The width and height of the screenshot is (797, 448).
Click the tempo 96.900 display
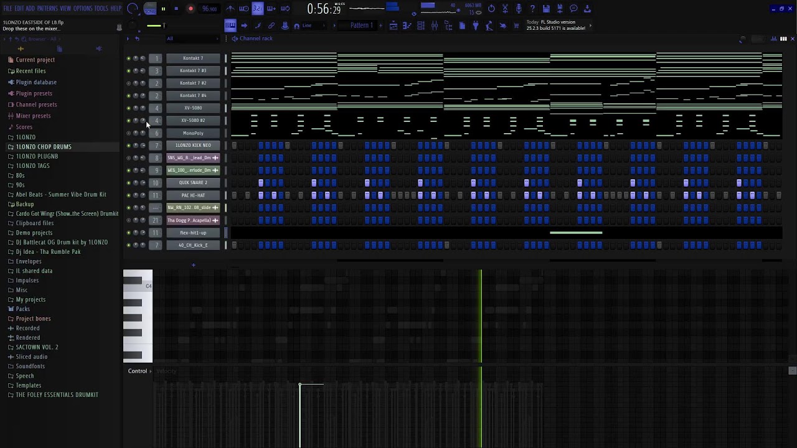tap(209, 9)
